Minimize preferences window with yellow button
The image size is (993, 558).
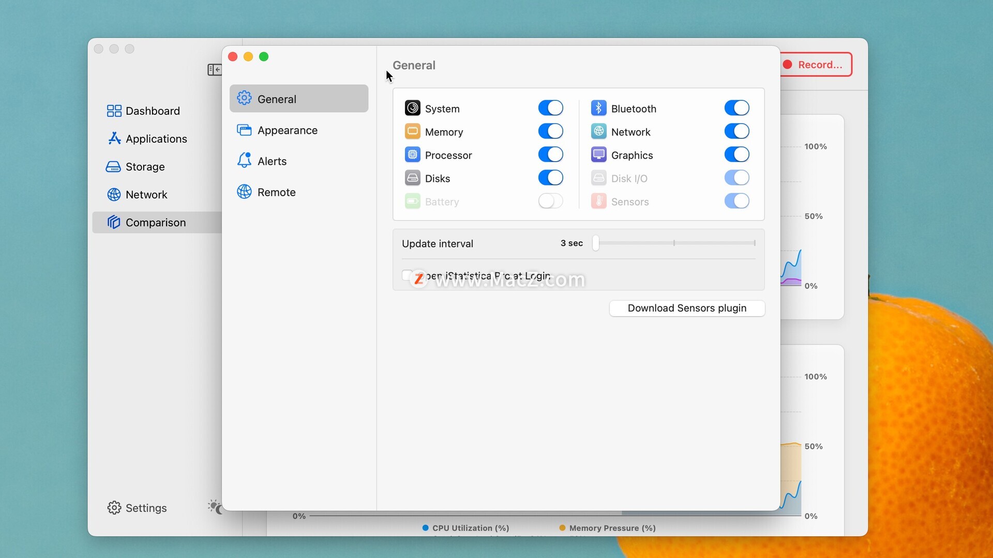248,57
